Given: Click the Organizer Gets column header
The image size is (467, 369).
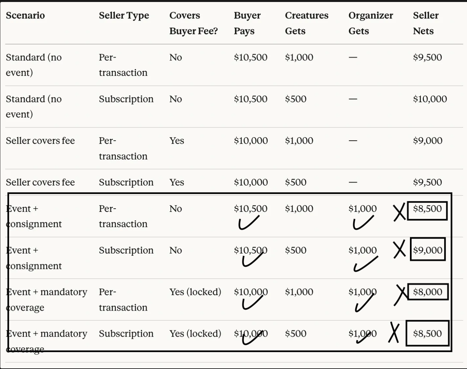Looking at the screenshot, I should [x=371, y=23].
